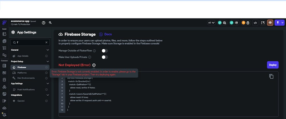Click the info icon next to Push Notifications

tap(46, 90)
